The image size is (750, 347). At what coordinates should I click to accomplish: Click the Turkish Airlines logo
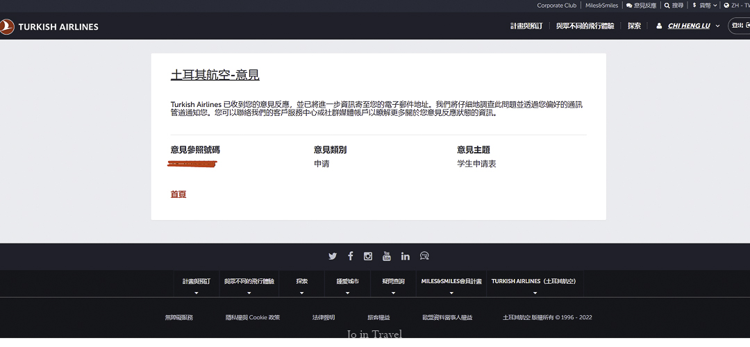point(49,27)
